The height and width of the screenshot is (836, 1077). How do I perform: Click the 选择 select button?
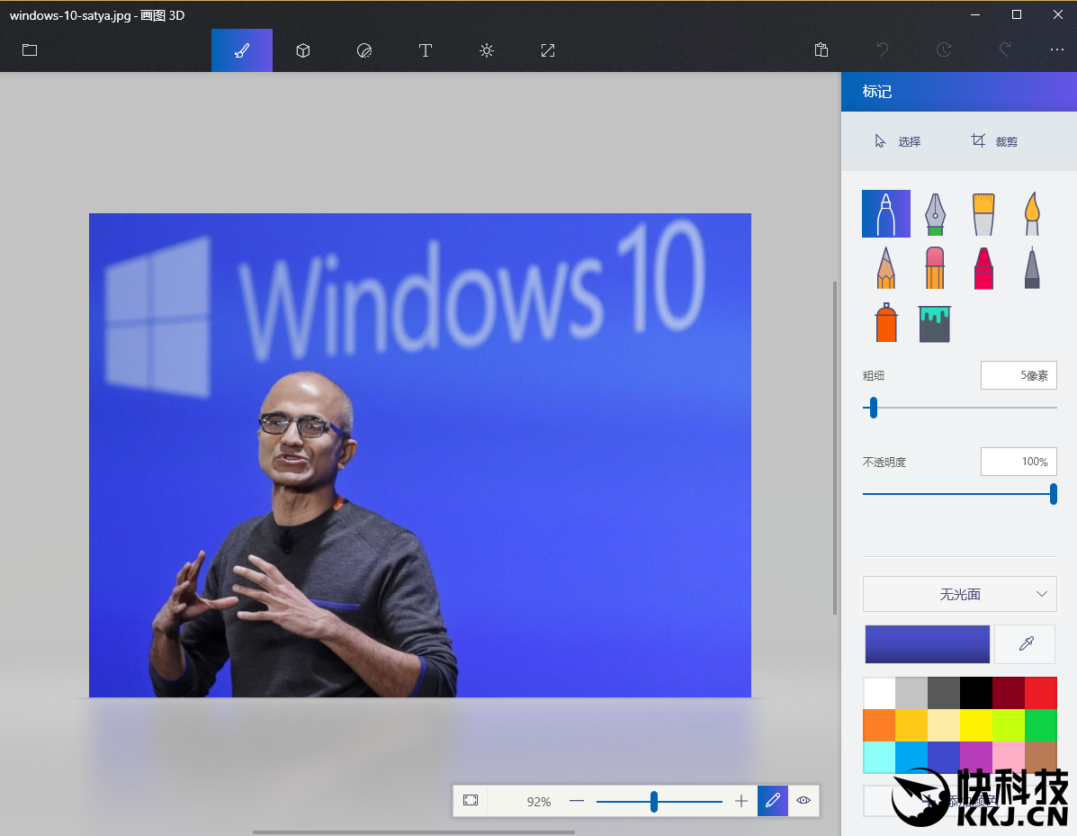[x=898, y=141]
